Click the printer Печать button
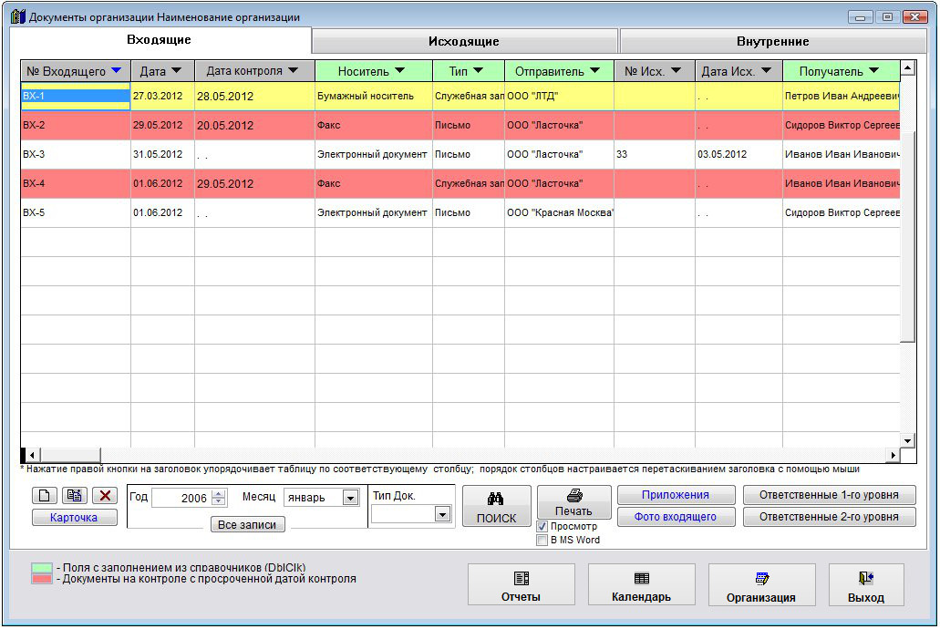Image resolution: width=940 pixels, height=629 pixels. coord(573,502)
